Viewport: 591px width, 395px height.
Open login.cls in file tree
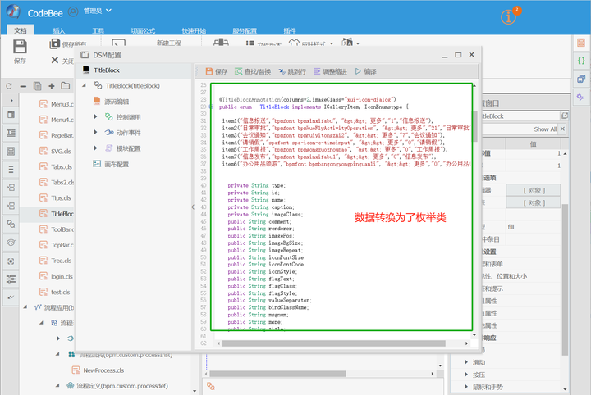click(x=62, y=276)
